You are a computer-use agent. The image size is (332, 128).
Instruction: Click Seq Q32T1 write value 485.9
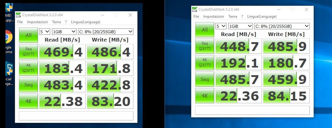coord(286,46)
